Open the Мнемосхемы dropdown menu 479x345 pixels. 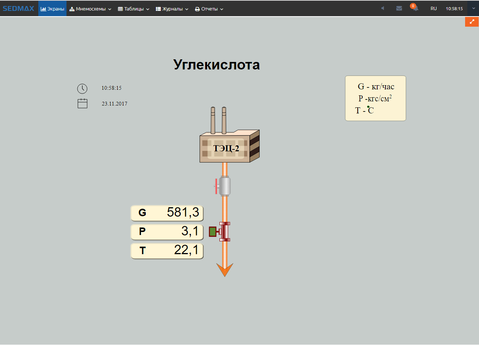pyautogui.click(x=91, y=9)
